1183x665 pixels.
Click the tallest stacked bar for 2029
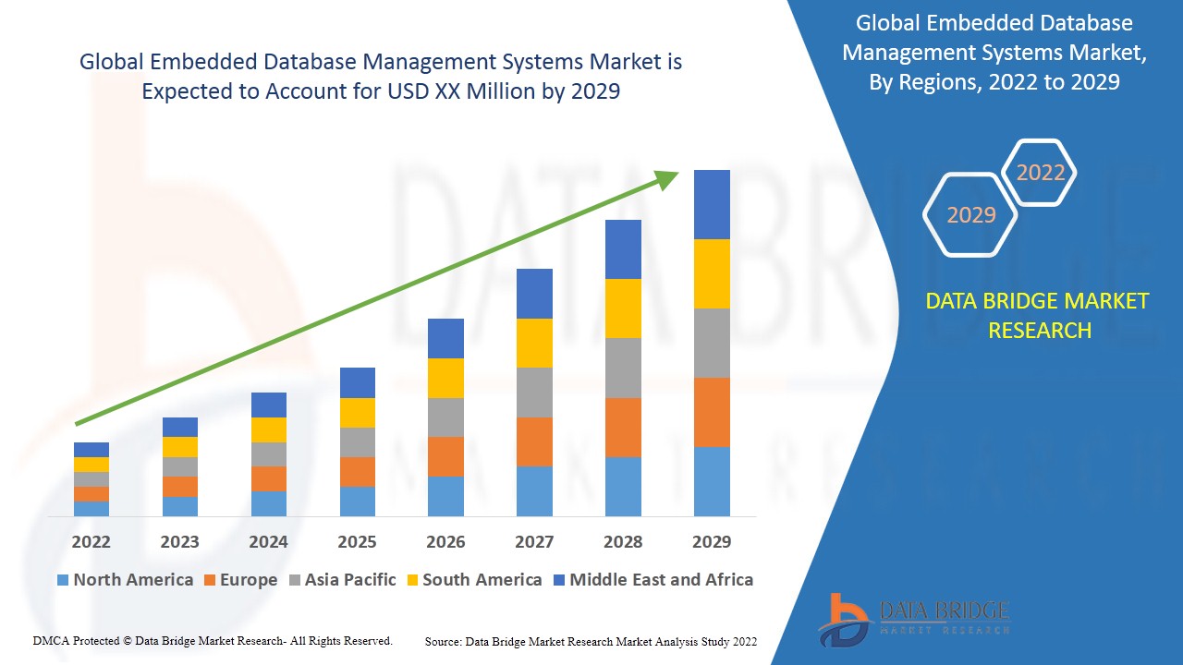point(713,342)
